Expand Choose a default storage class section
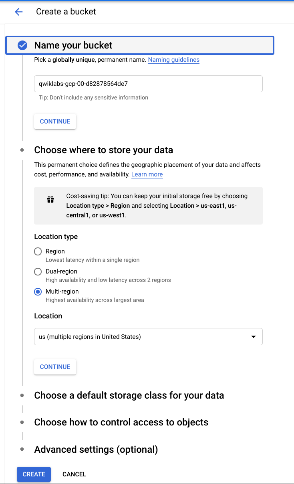 (x=129, y=395)
